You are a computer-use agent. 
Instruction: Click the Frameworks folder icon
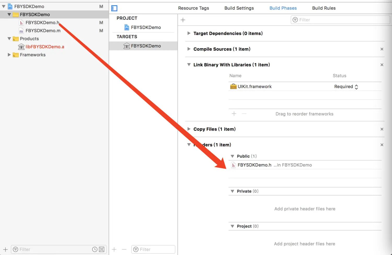[16, 55]
